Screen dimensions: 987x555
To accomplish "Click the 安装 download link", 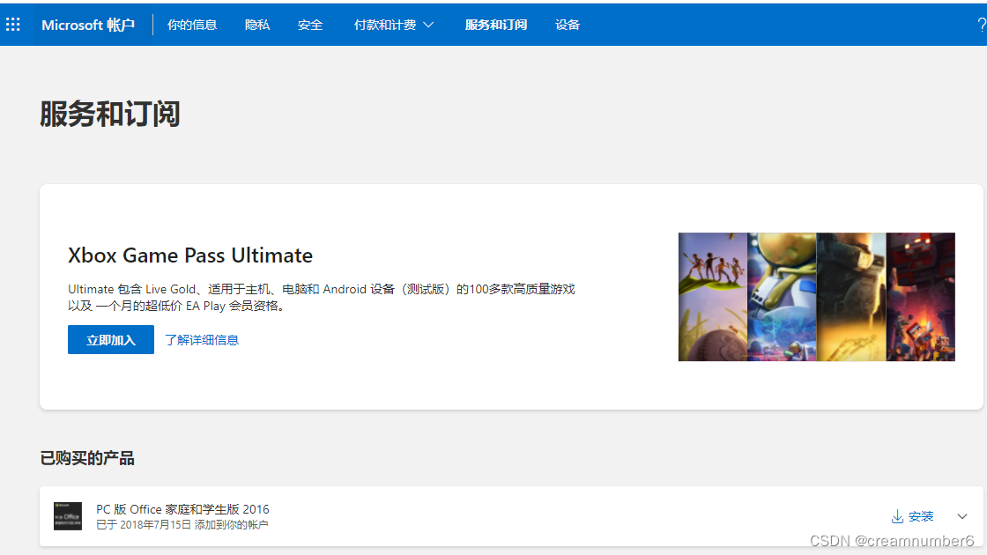I will click(912, 516).
